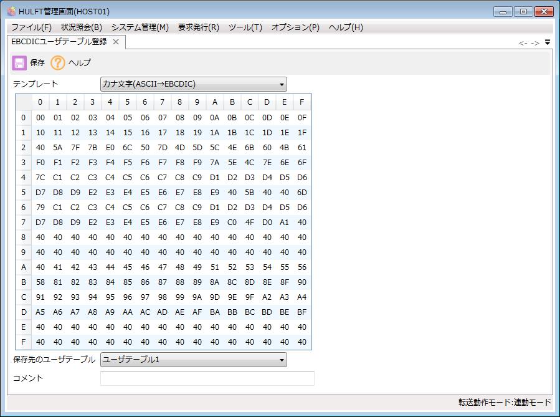Screen dimensions: 560x417
Task: Click column header 0
Action: click(x=40, y=102)
